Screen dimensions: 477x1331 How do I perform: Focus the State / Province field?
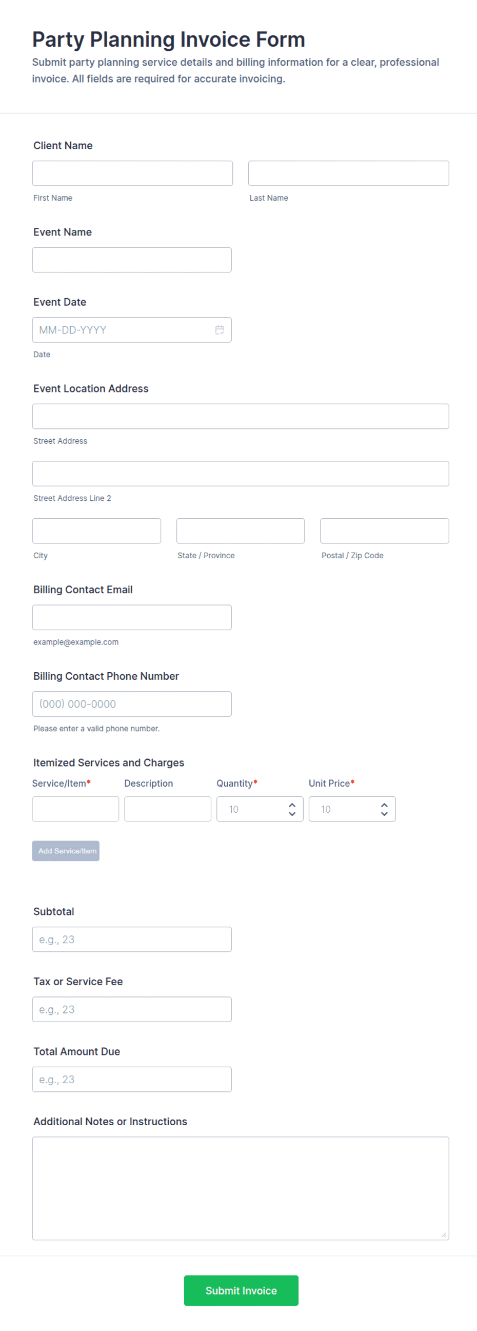point(241,531)
